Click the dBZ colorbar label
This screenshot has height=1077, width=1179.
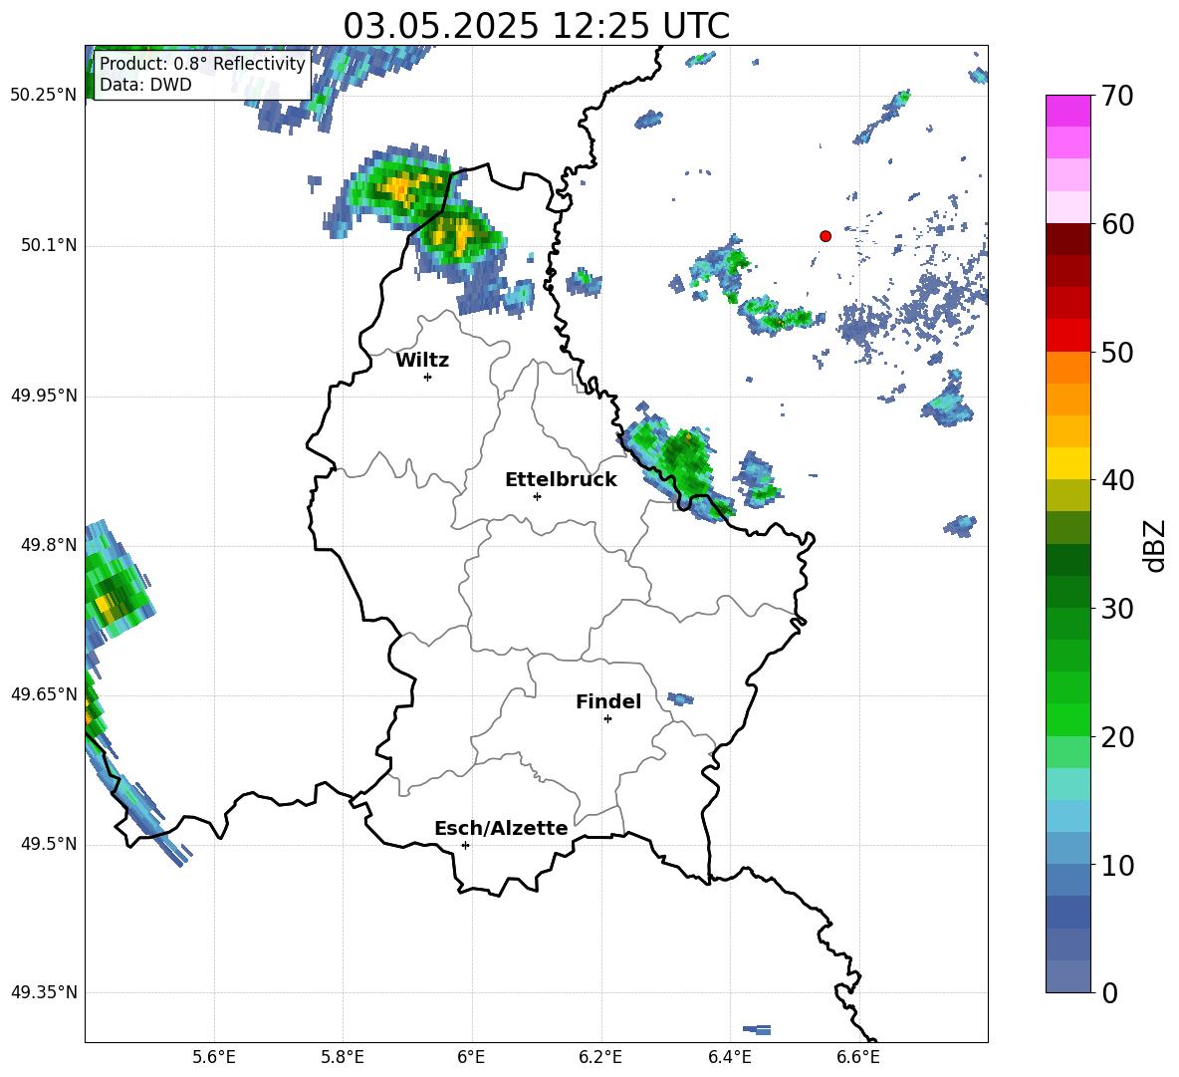point(1156,545)
